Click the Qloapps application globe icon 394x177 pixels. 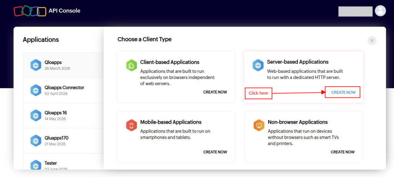click(36, 65)
